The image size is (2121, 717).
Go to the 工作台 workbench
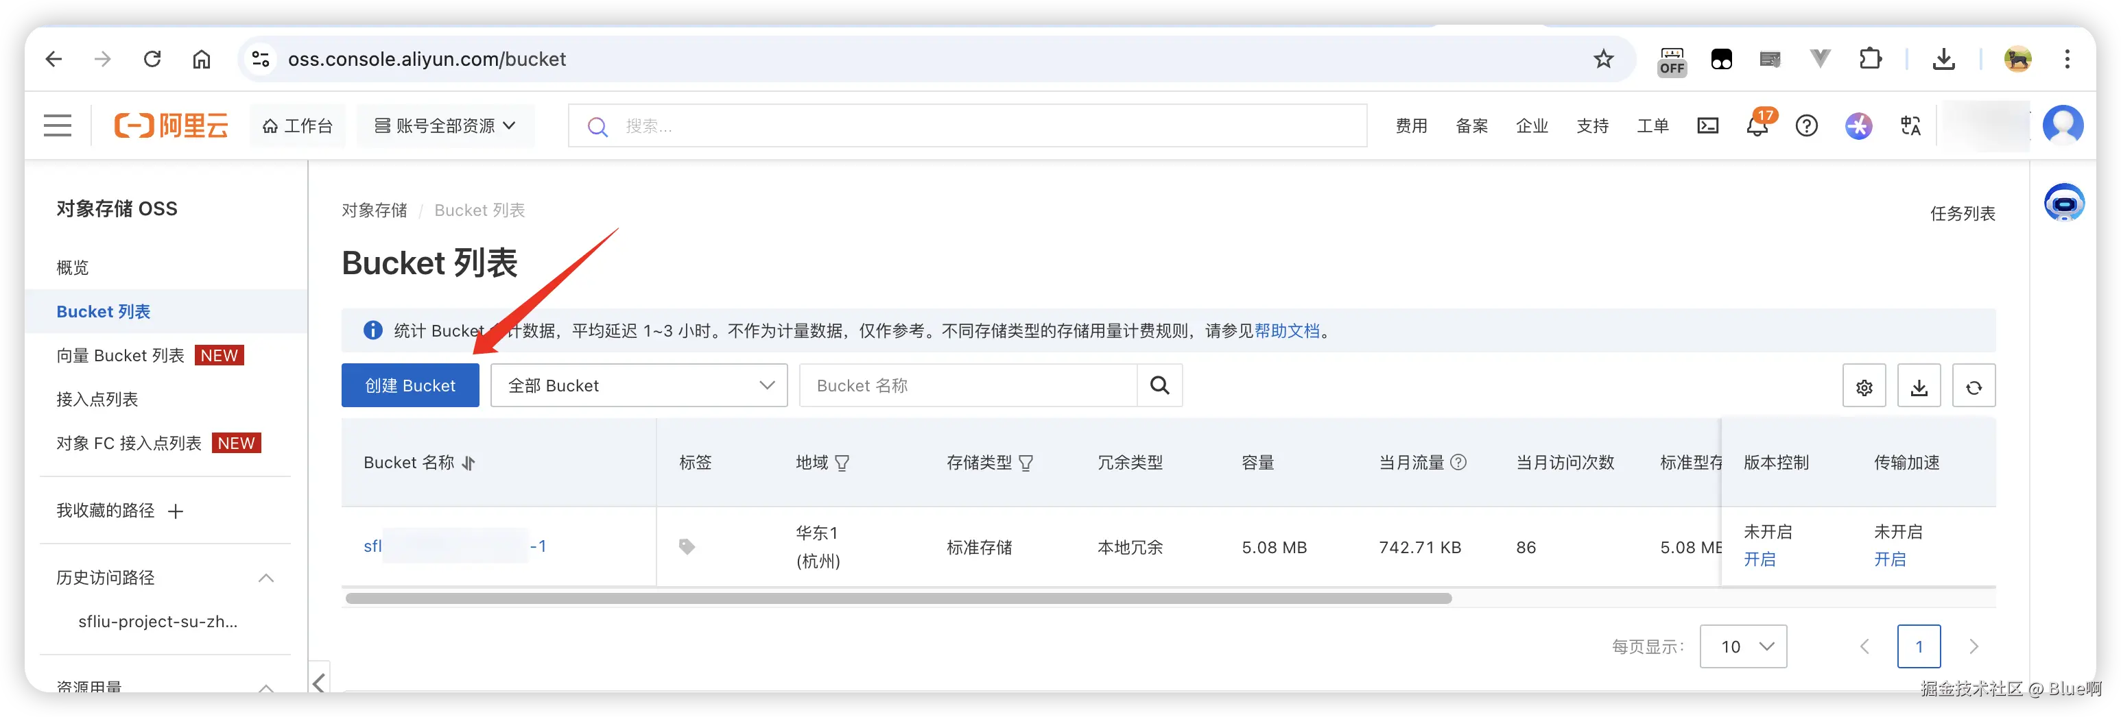(297, 126)
